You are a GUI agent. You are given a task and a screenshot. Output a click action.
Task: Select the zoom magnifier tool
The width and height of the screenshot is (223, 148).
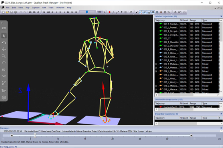4,56
